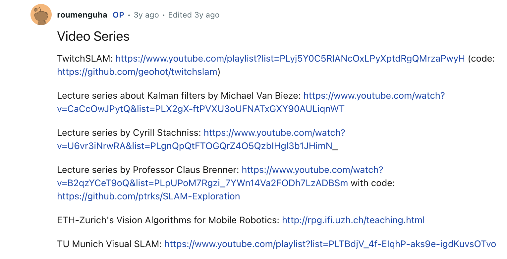This screenshot has height=259, width=507.
Task: Open the geohot/twitchslam GitHub link
Action: click(137, 72)
